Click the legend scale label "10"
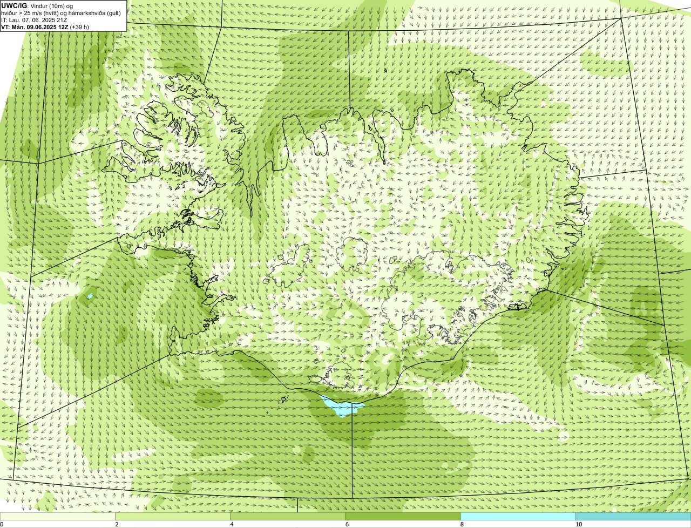Viewport: 691px width, 528px height. click(578, 524)
